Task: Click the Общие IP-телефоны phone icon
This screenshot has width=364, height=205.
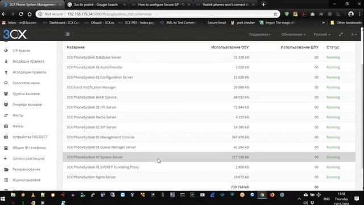Action: (x=6, y=147)
